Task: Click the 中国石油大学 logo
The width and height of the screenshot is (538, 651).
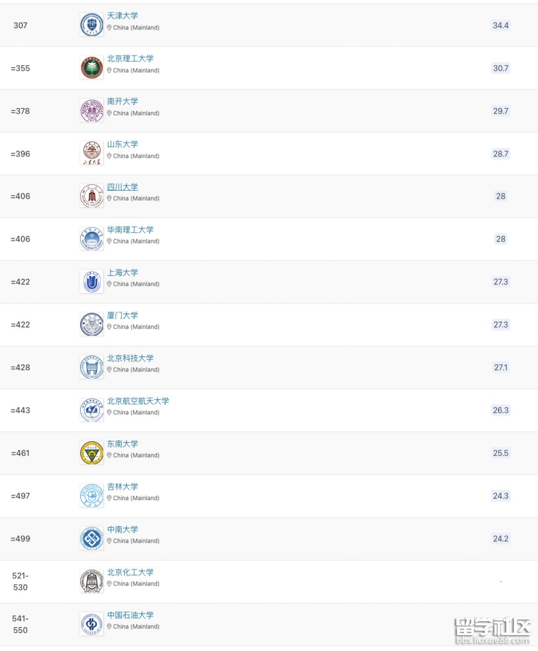Action: pyautogui.click(x=92, y=625)
